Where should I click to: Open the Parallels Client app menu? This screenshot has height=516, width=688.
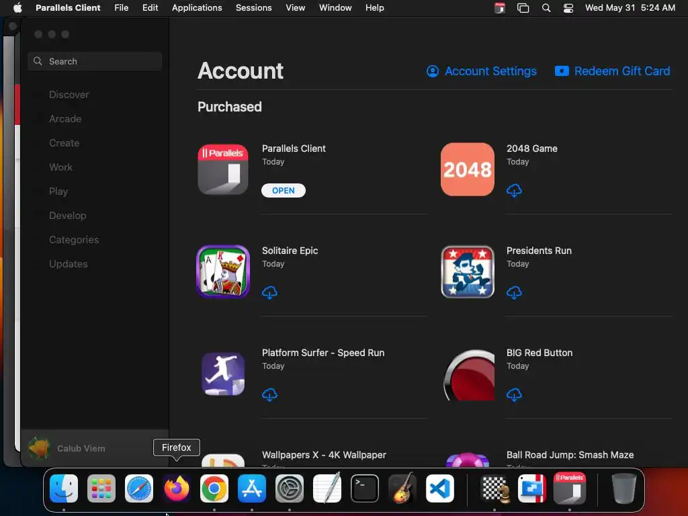pyautogui.click(x=68, y=8)
